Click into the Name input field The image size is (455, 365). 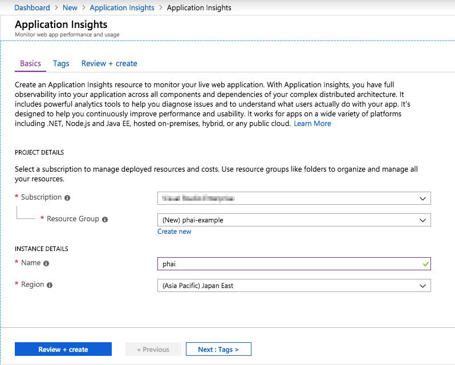pyautogui.click(x=294, y=263)
